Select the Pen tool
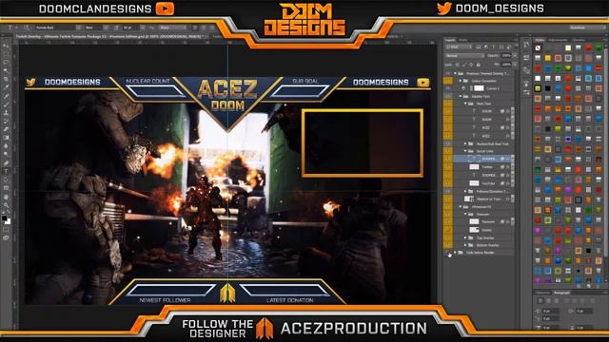Viewport: 609px width, 342px height. [x=6, y=162]
